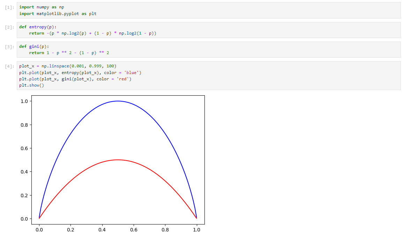Click the x-axis tick label 0.2

click(71, 230)
